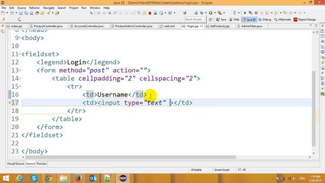Minimize the editor area icon
The image size is (325, 183).
[x=310, y=25]
